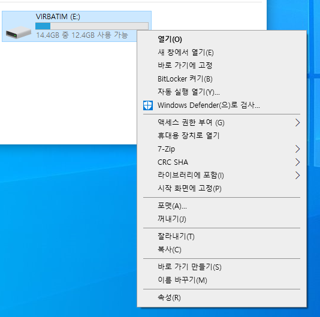Screen dimensions: 320x317
Task: Choose 휴대용 장치로 열기
Action: click(x=222, y=136)
